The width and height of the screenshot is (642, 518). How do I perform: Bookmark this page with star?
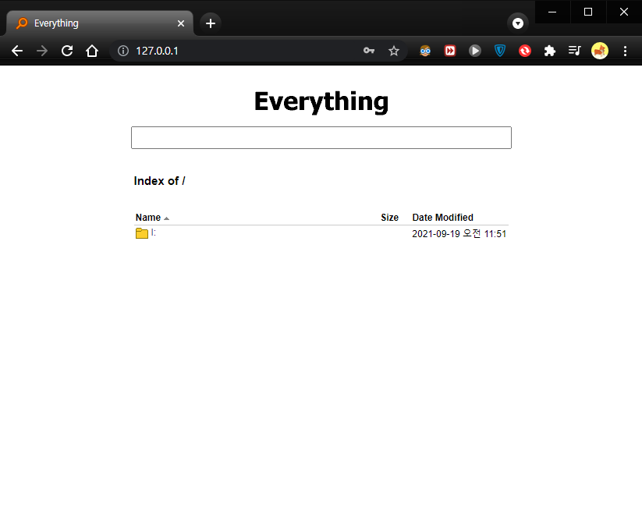click(393, 51)
